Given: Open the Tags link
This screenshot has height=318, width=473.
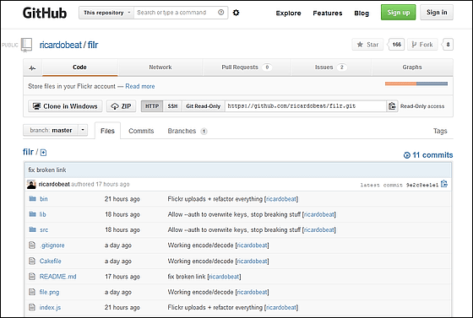Looking at the screenshot, I should pos(440,131).
